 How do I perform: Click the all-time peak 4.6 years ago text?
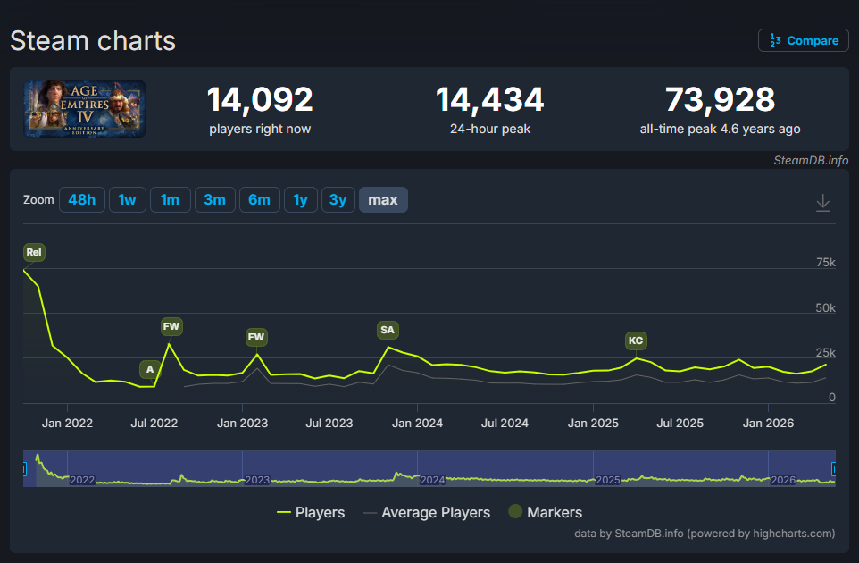click(720, 129)
